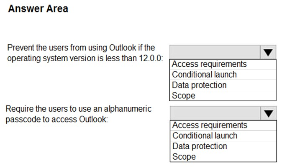Select Access requirements in the OS version list

(223, 64)
